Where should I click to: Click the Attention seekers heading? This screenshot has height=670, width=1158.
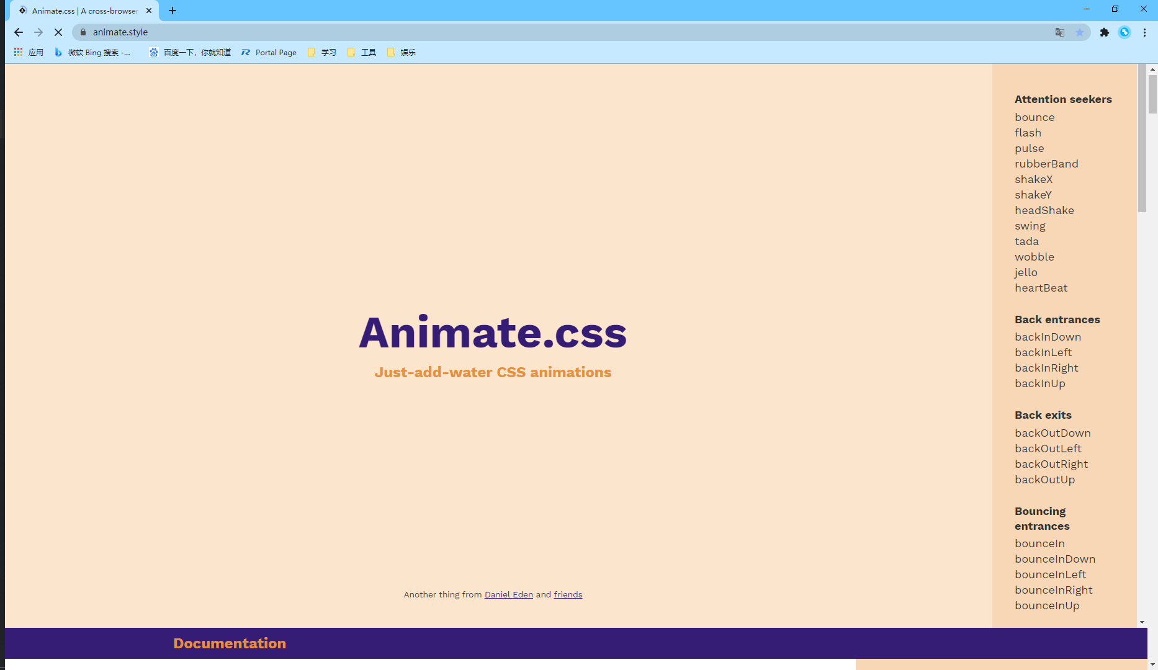coord(1063,99)
